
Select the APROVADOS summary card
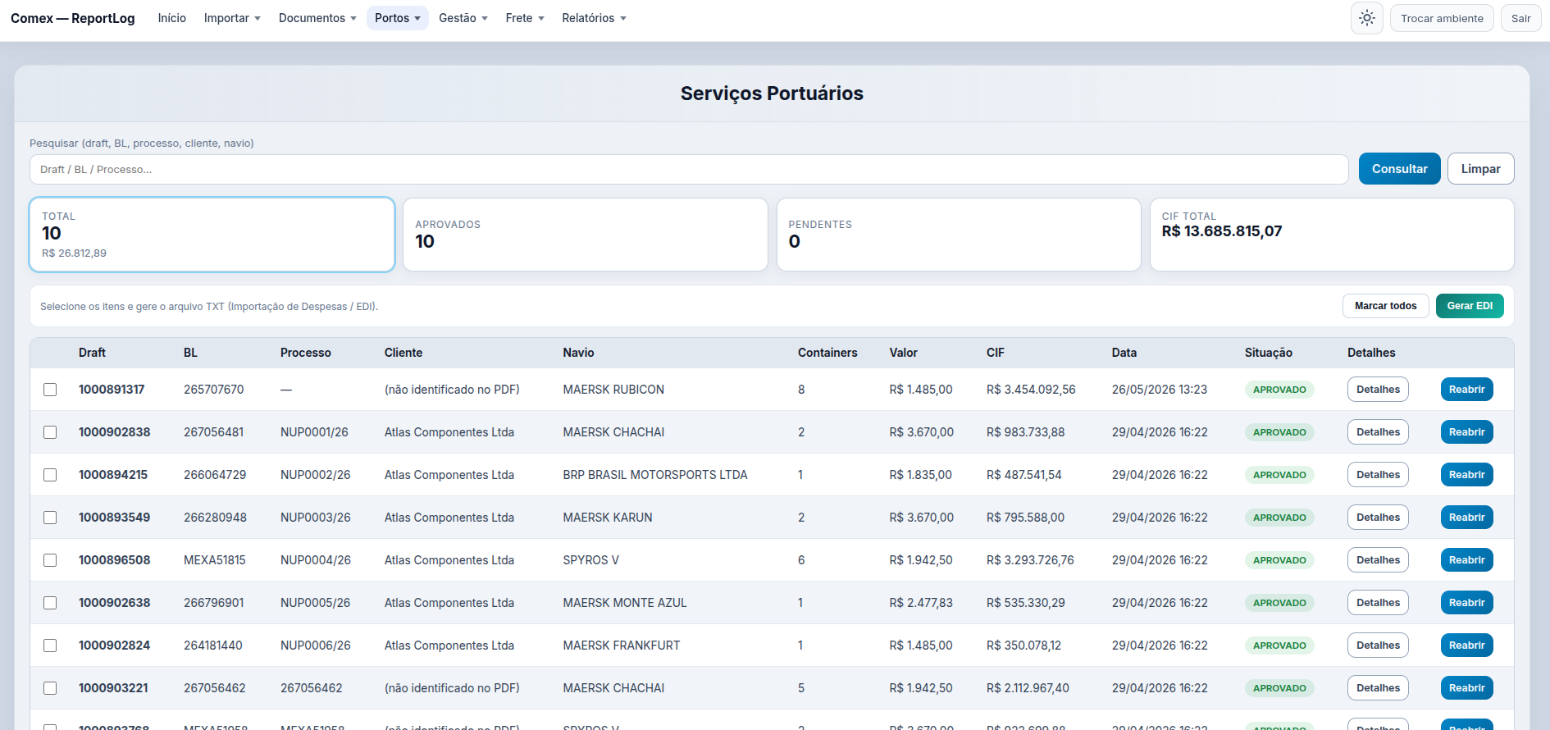[x=586, y=235]
